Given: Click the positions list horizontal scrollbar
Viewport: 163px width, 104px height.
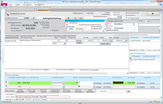Looking at the screenshot, I should (67, 73).
